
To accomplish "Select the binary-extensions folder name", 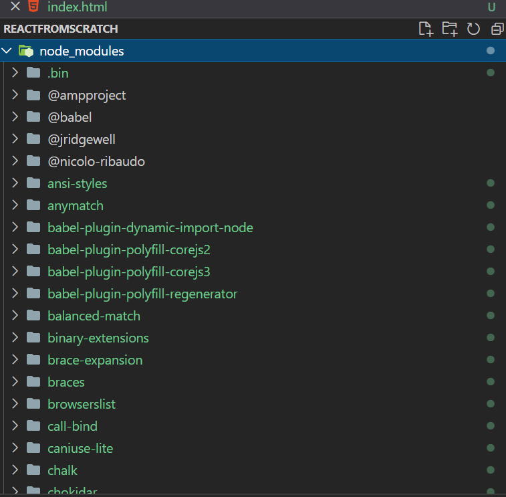I will (x=98, y=338).
